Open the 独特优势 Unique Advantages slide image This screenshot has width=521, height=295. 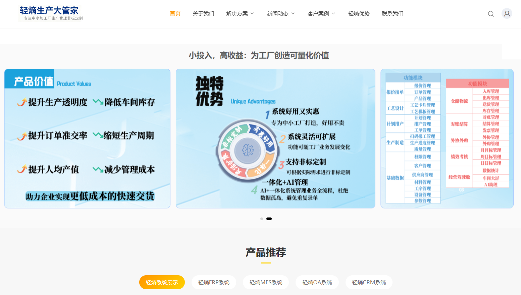point(275,138)
